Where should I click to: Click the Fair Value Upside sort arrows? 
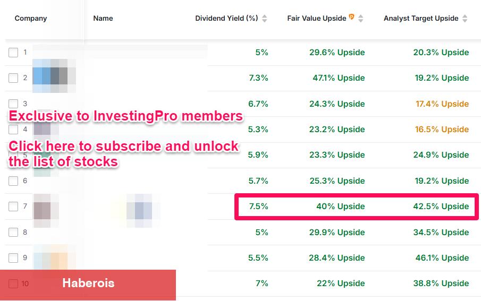coord(361,19)
